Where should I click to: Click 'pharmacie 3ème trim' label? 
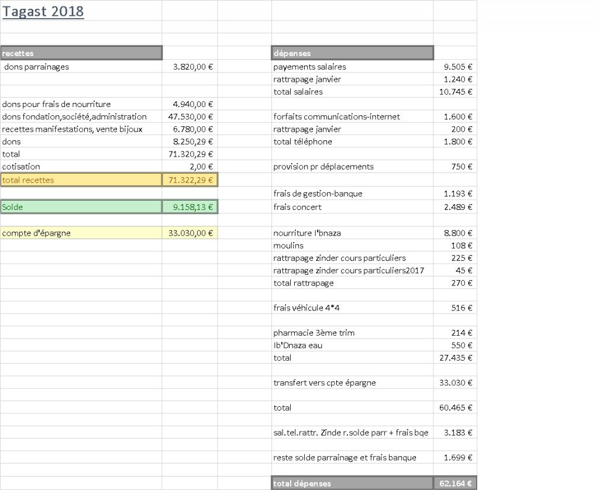(x=314, y=333)
